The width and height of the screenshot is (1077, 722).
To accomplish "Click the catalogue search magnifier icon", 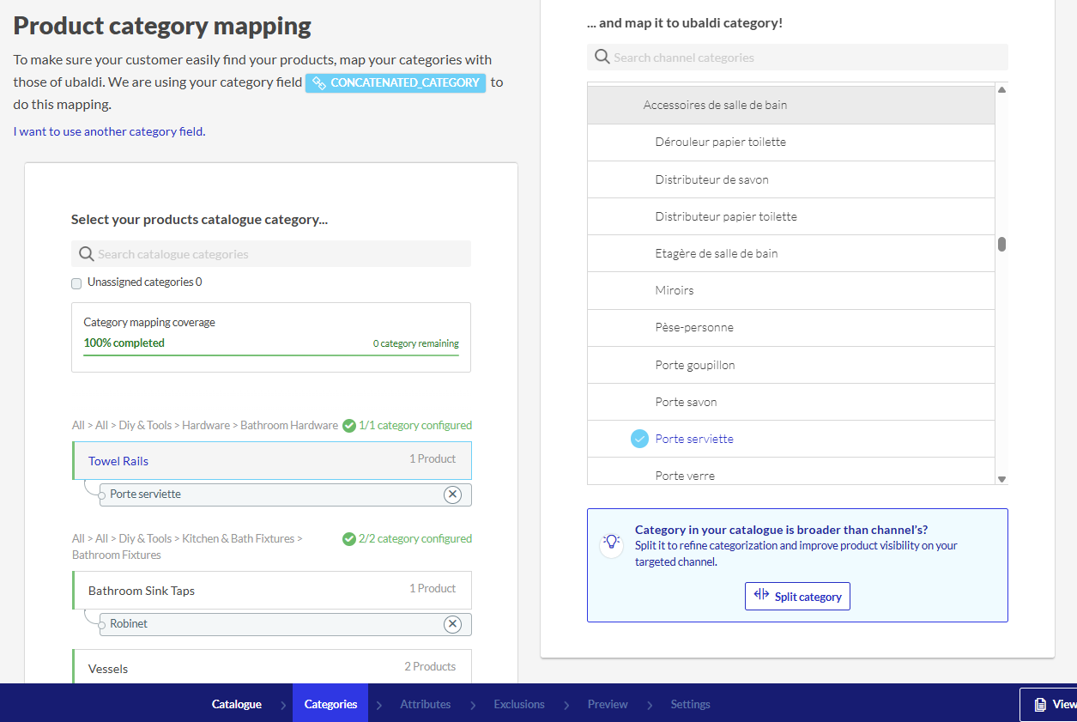I will click(86, 254).
